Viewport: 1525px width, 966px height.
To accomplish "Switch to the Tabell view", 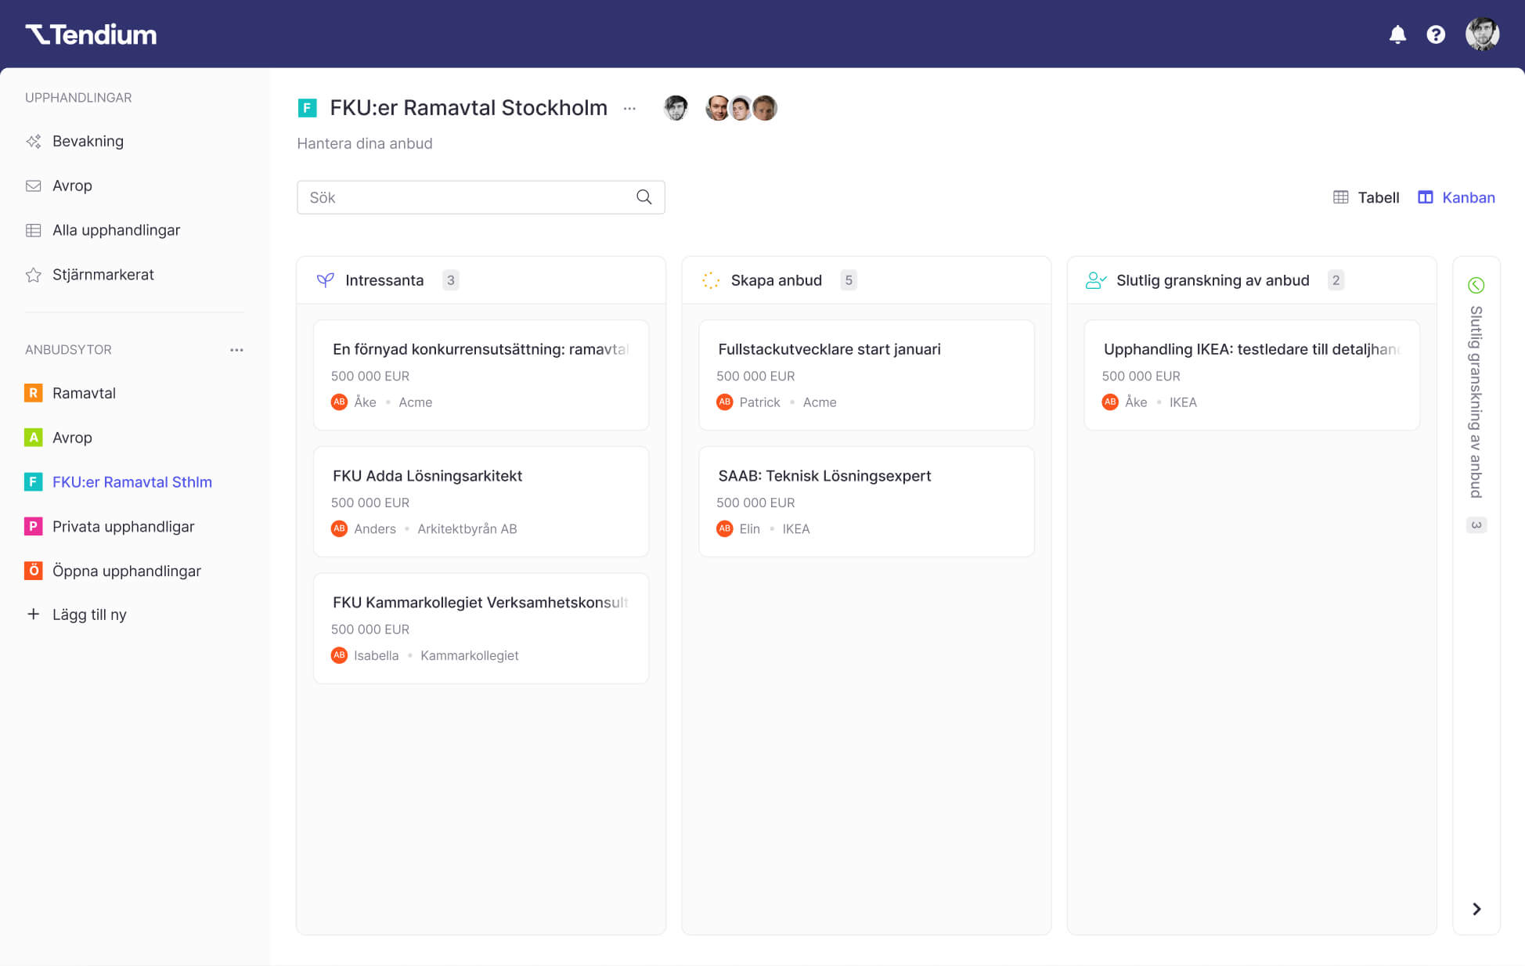I will point(1365,197).
